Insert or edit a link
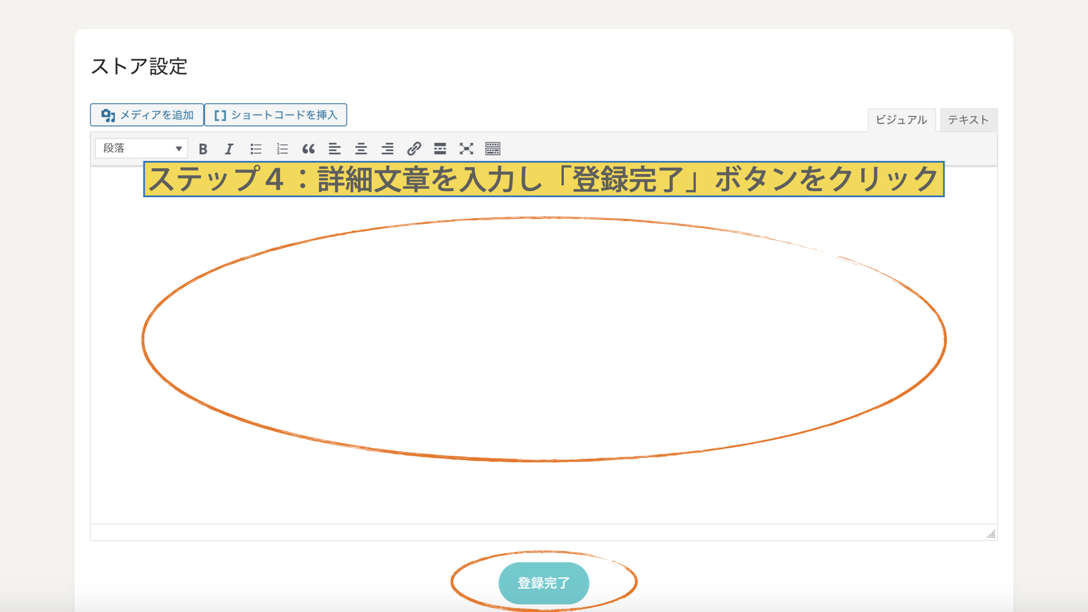Viewport: 1088px width, 612px height. point(414,149)
